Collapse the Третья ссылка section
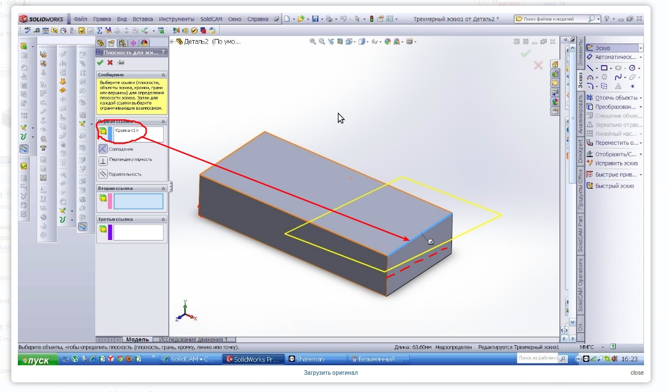The image size is (668, 392). 163,219
